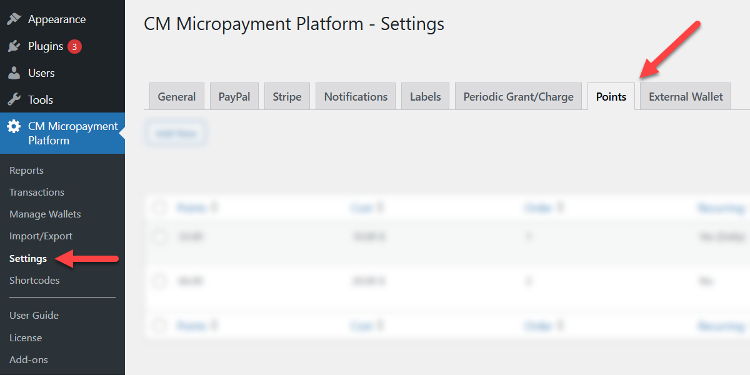Image resolution: width=750 pixels, height=375 pixels.
Task: Switch to the PayPal tab
Action: pos(234,96)
